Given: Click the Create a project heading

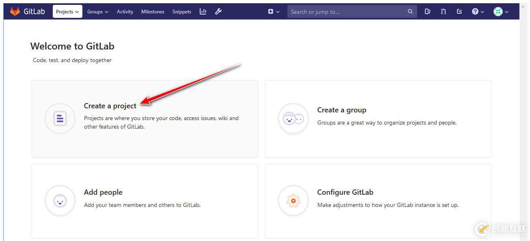Looking at the screenshot, I should (110, 106).
